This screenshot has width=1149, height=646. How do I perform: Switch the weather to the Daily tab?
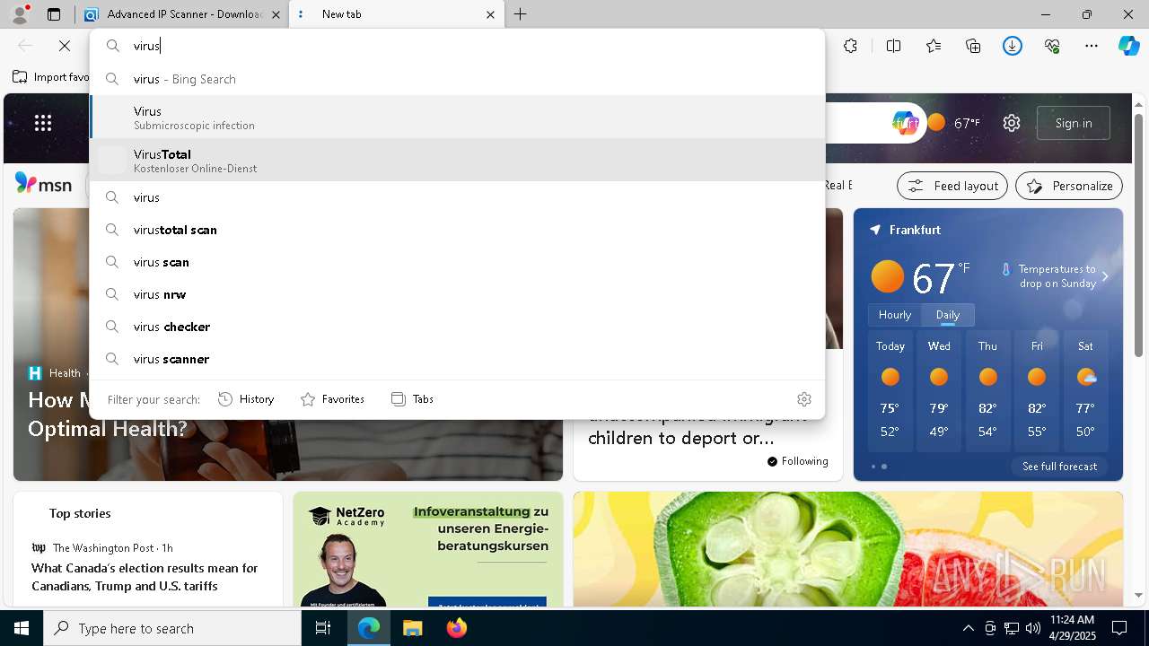(948, 315)
